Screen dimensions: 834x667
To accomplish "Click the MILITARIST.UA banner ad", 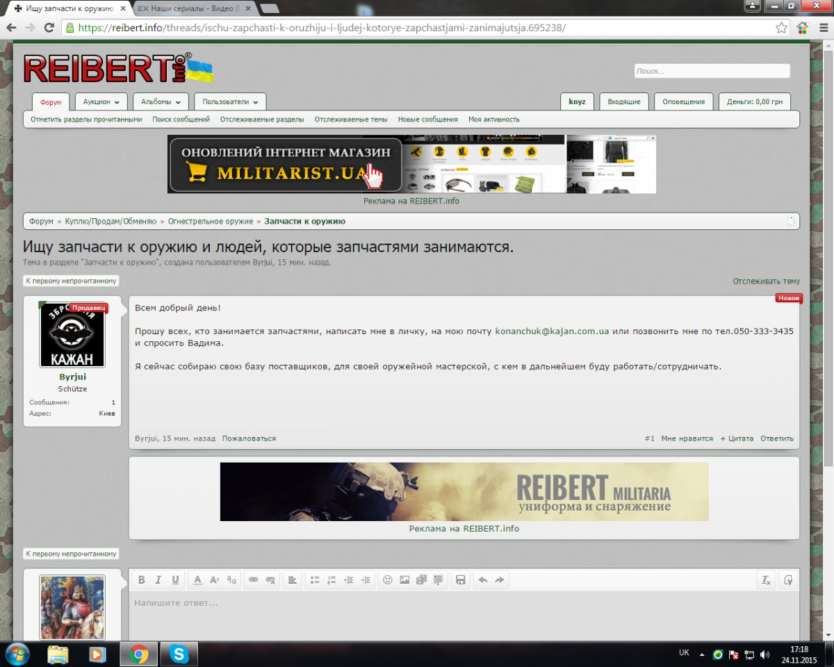I will (x=411, y=164).
